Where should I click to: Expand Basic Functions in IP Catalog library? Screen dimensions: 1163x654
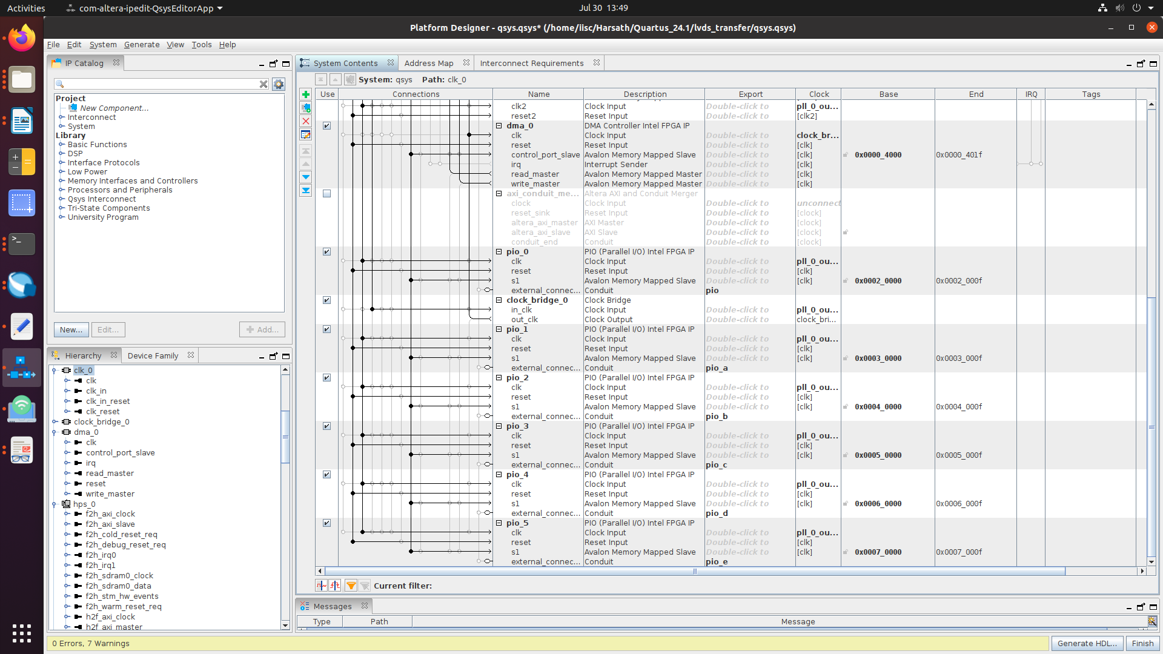point(61,145)
